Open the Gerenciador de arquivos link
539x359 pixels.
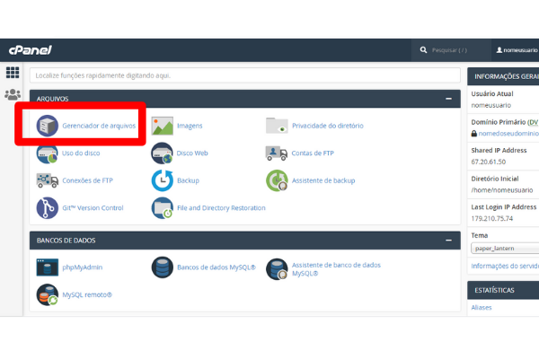(x=99, y=126)
